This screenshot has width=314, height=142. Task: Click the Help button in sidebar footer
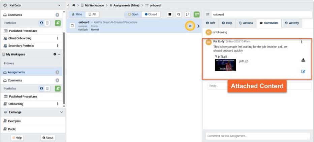click(18, 138)
